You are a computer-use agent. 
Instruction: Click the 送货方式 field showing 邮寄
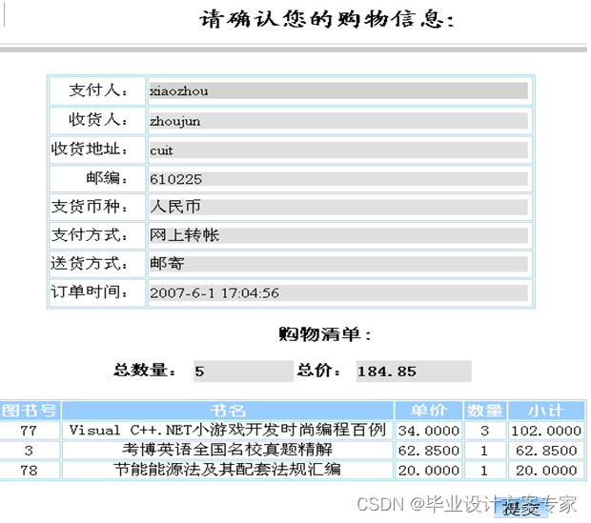[338, 264]
